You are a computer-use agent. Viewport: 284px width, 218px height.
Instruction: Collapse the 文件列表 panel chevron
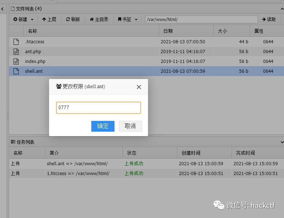tap(282, 9)
